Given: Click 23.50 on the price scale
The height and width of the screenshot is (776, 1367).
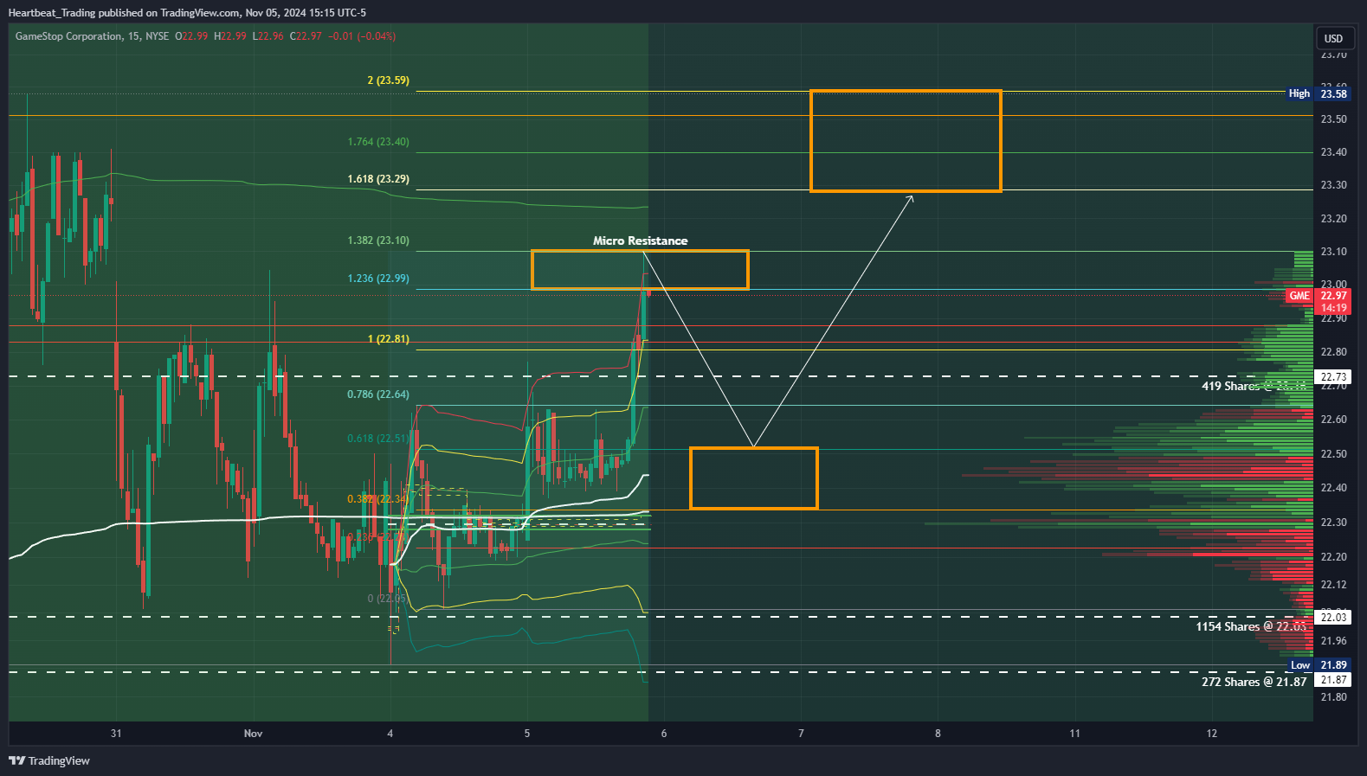Looking at the screenshot, I should 1333,119.
